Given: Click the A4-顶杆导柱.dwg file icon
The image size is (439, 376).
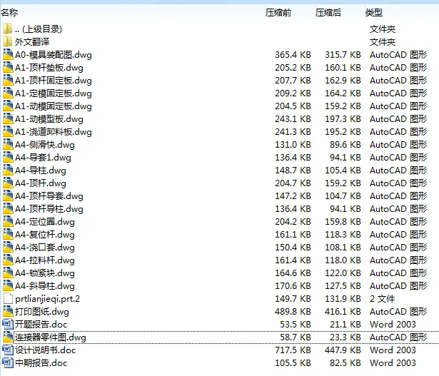Looking at the screenshot, I should click(x=8, y=209).
